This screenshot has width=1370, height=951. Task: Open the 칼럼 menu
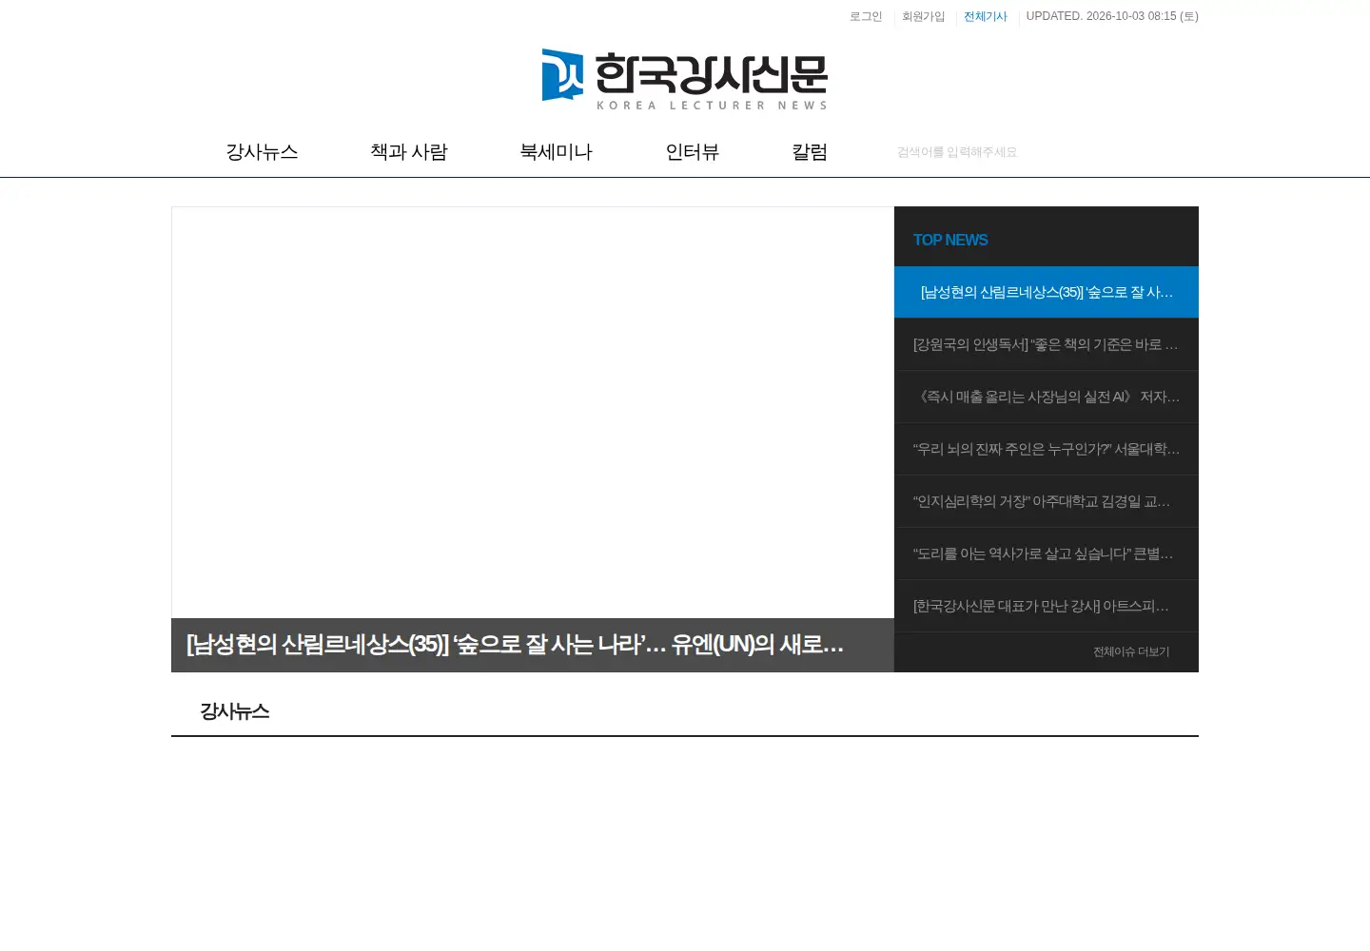tap(810, 152)
